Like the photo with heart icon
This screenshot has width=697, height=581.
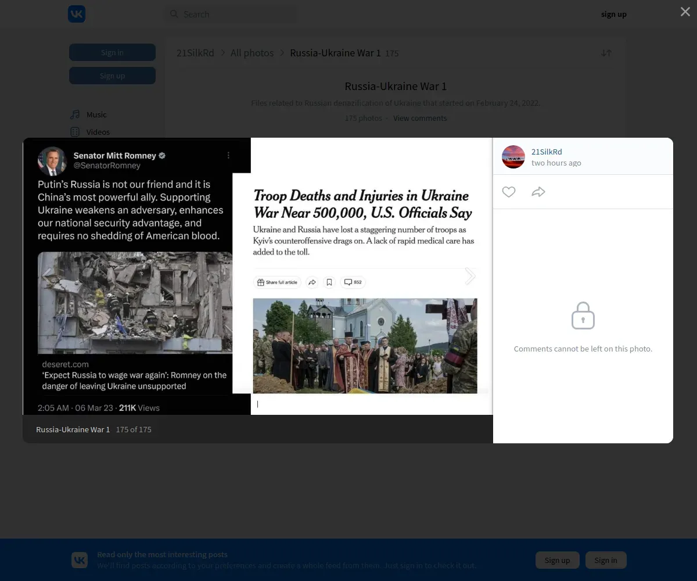[x=509, y=192]
